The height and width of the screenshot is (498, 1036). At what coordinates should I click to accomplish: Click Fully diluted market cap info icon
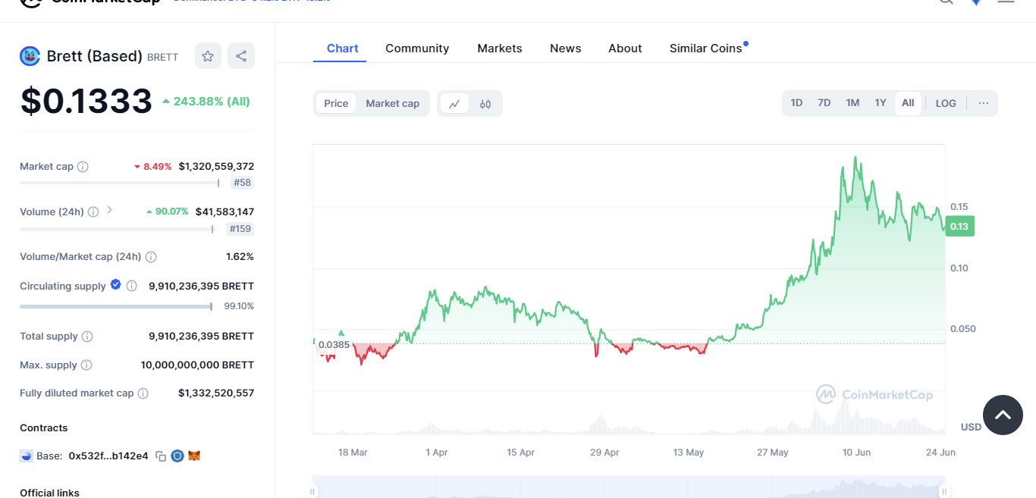click(x=143, y=393)
